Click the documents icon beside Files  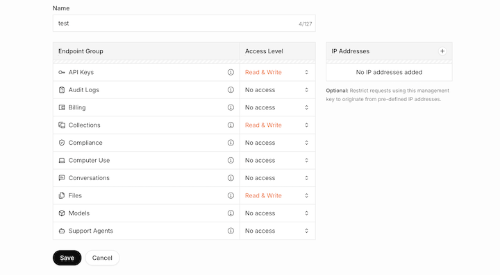coord(62,195)
